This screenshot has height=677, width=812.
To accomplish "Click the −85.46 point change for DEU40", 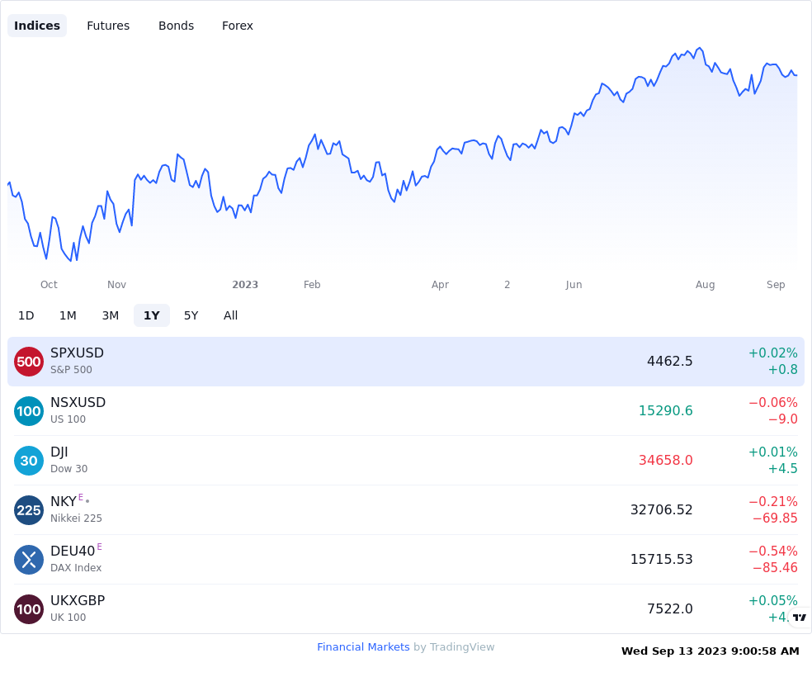I will 775,568.
